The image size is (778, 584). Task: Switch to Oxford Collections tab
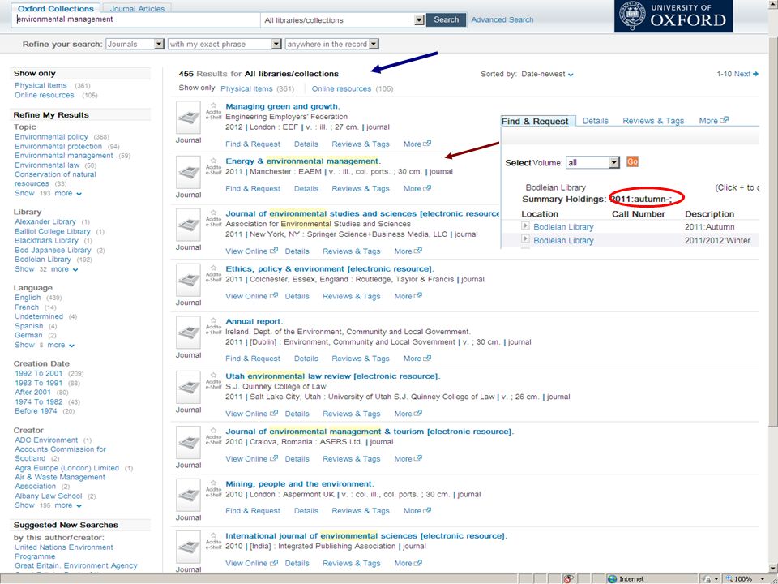(x=56, y=8)
